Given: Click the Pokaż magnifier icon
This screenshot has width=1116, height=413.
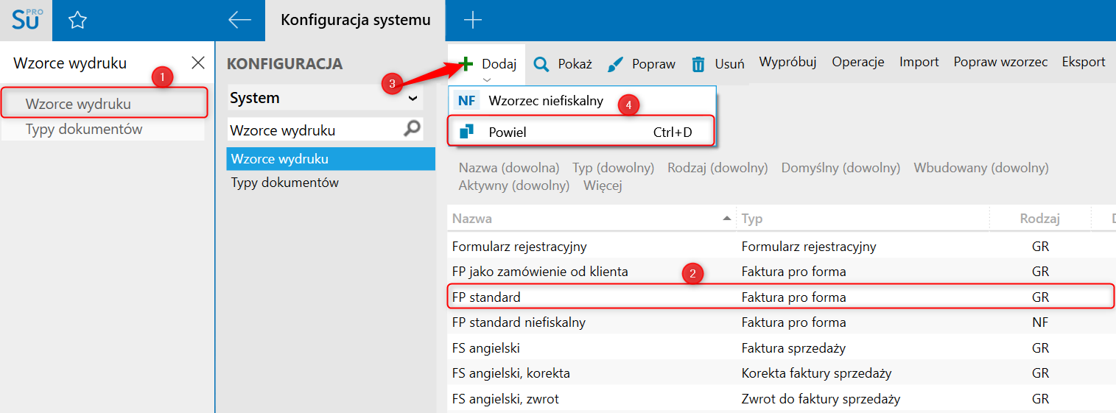Looking at the screenshot, I should tap(541, 64).
